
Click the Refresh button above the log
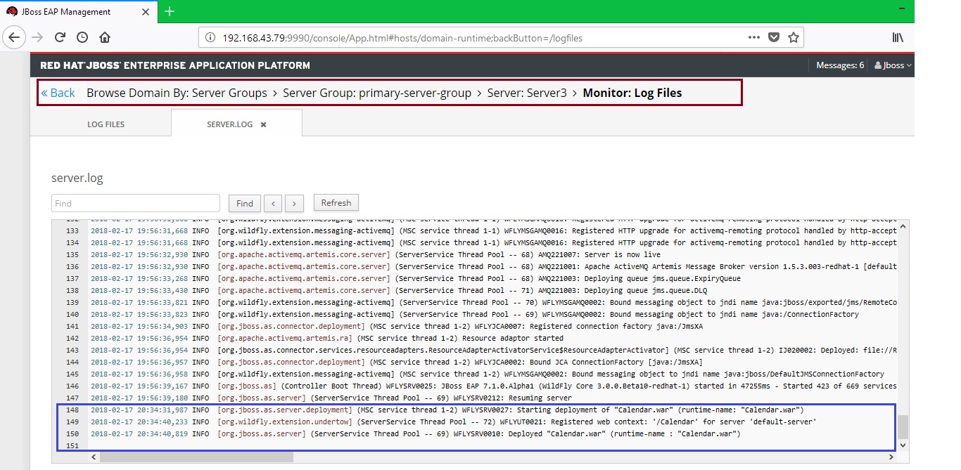click(336, 203)
